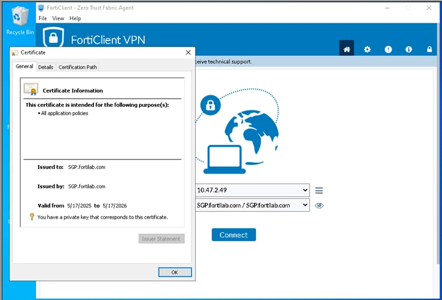Click the Issued to SGP.fortilab.com value
This screenshot has width=442, height=300.
point(87,167)
